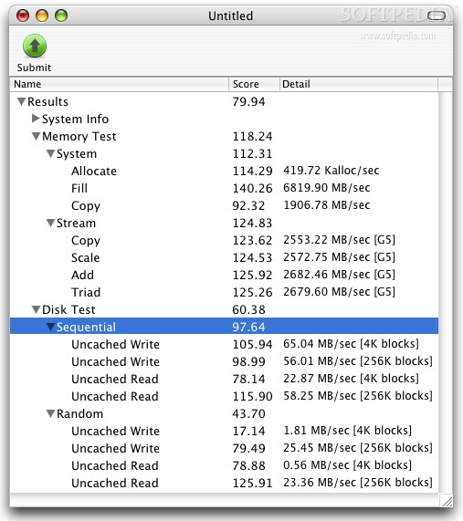Click the green zoom window button
Viewport: 463px width, 521px height.
pos(61,16)
